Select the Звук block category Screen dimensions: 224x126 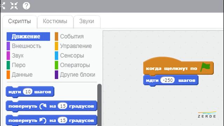[15, 56]
